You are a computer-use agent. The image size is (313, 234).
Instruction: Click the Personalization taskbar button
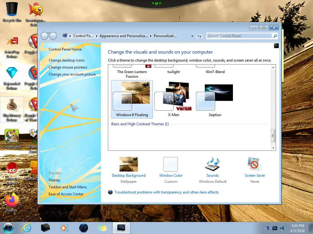coord(121,228)
